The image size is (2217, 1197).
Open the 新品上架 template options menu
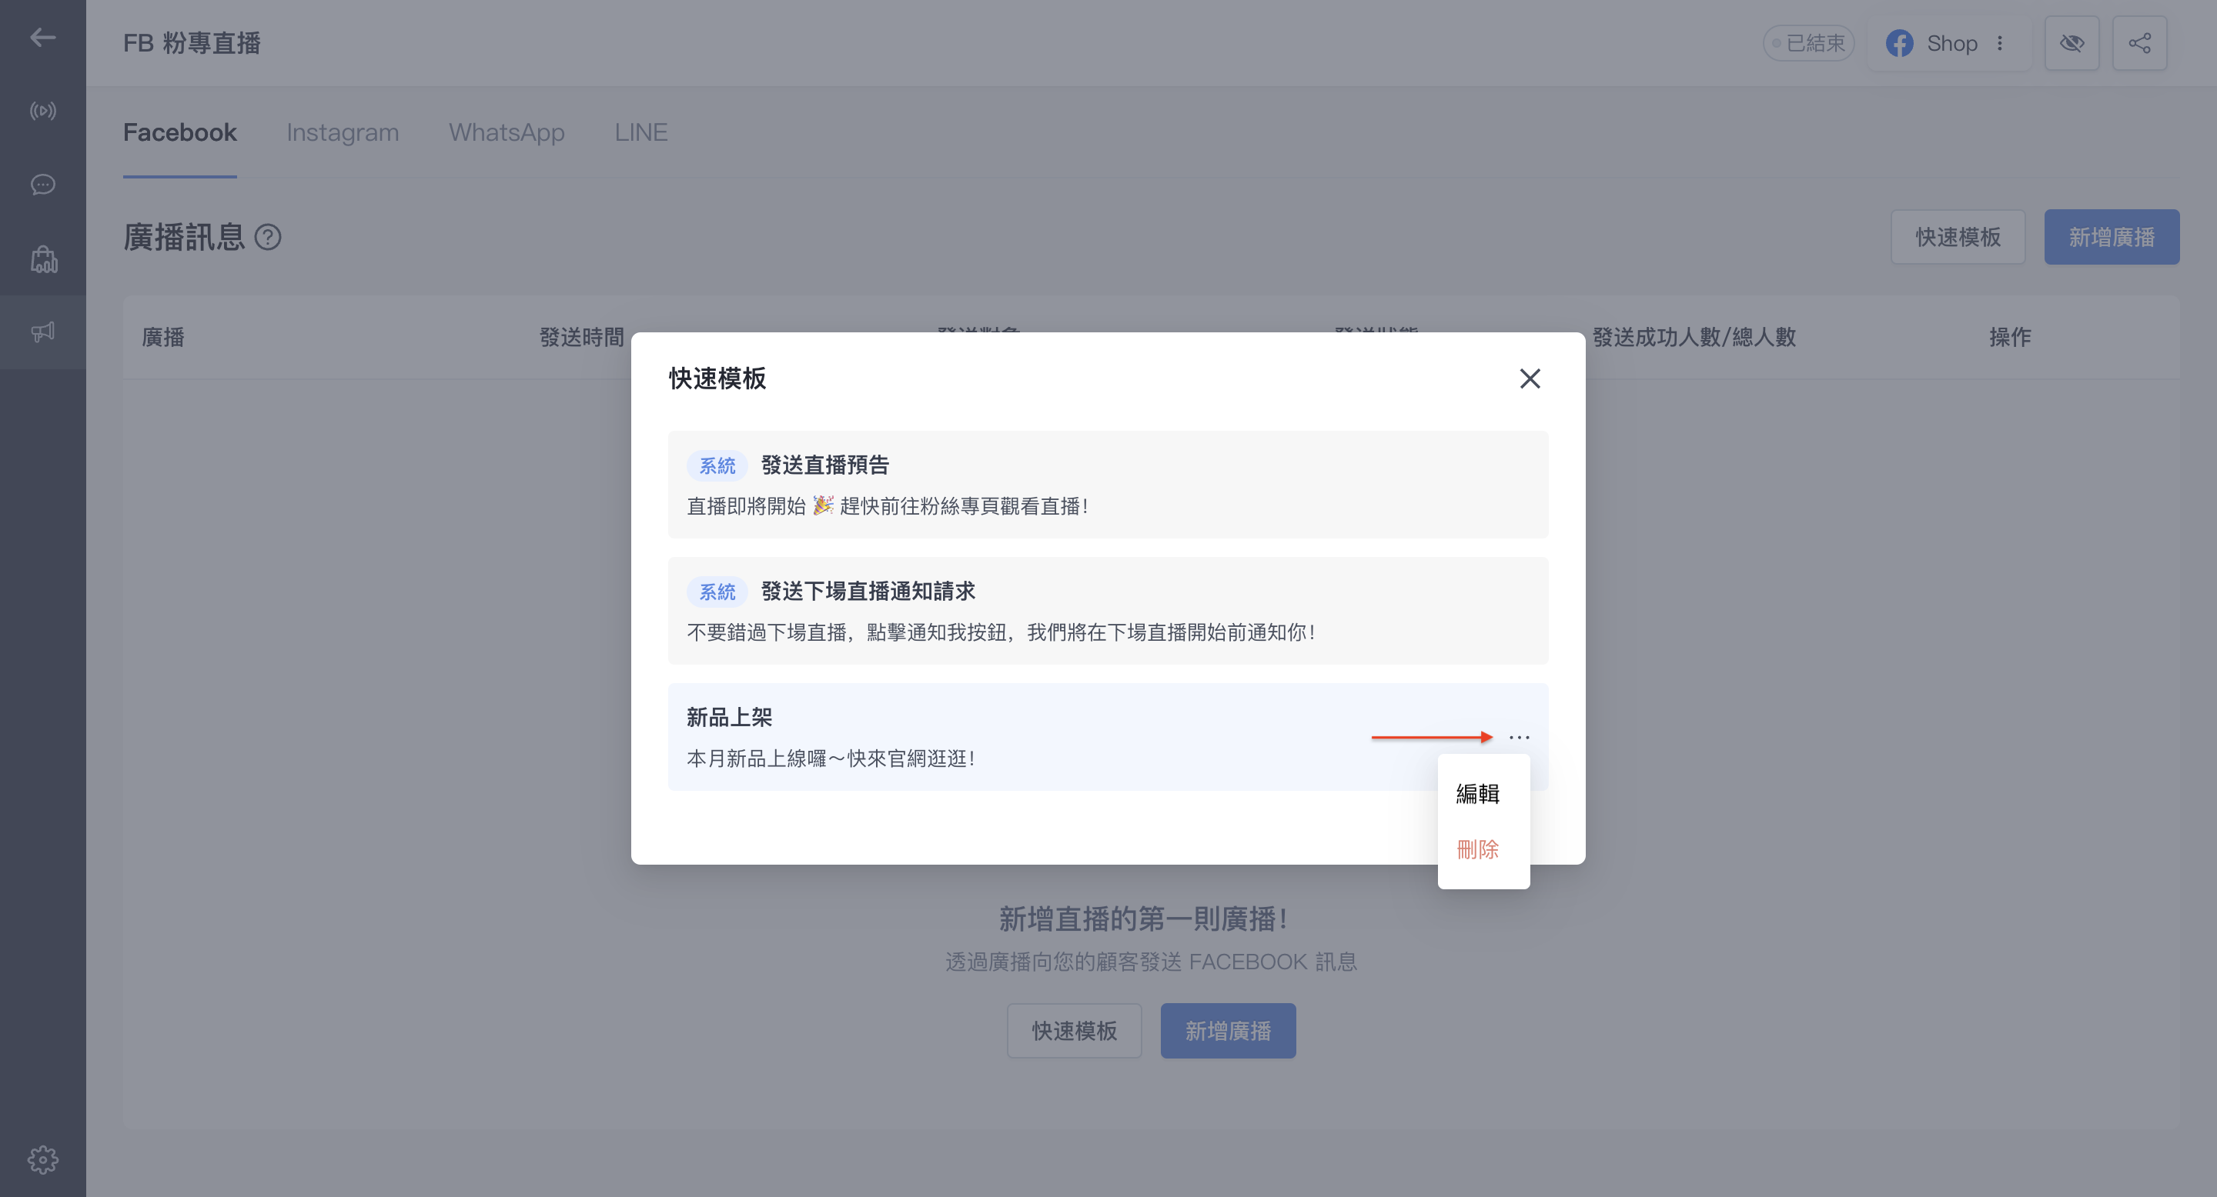click(1519, 737)
